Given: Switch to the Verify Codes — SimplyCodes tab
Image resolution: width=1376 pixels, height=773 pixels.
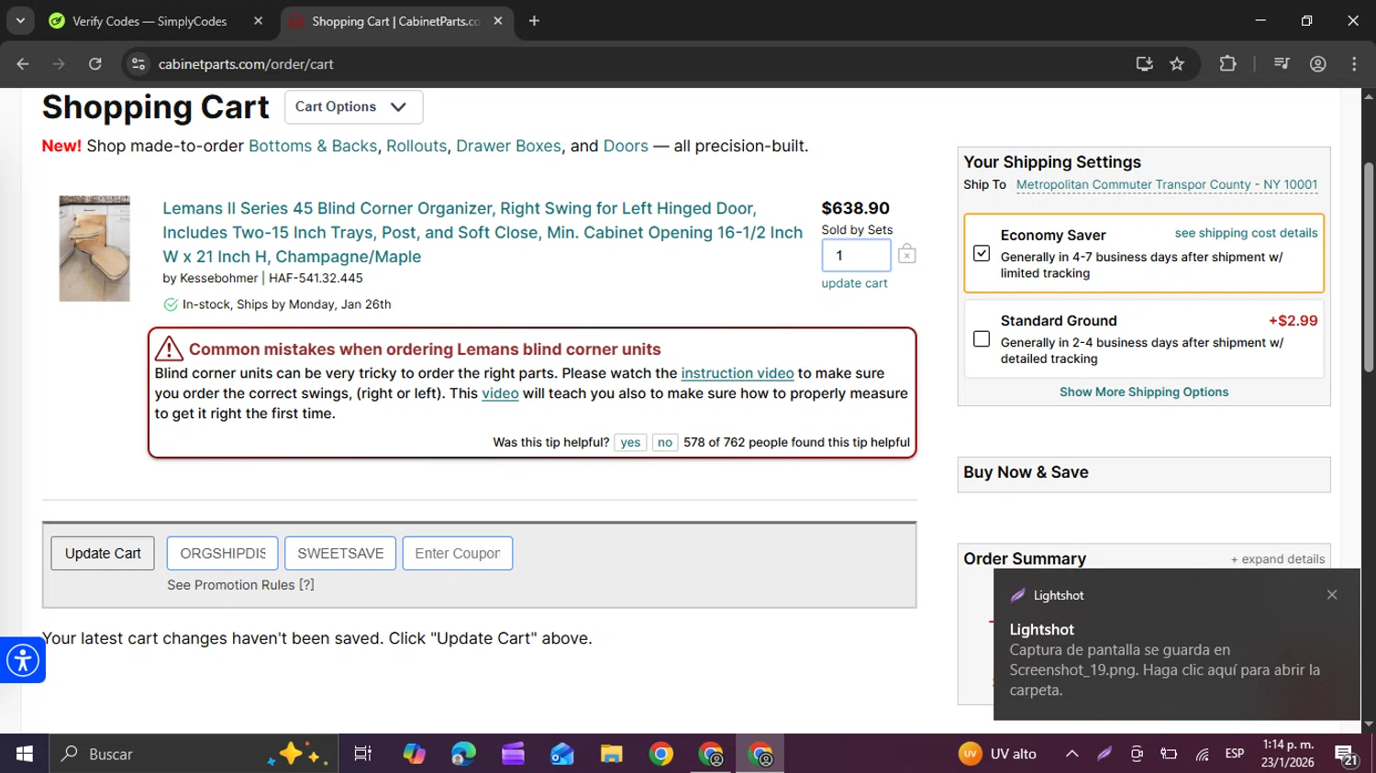Looking at the screenshot, I should coord(149,21).
